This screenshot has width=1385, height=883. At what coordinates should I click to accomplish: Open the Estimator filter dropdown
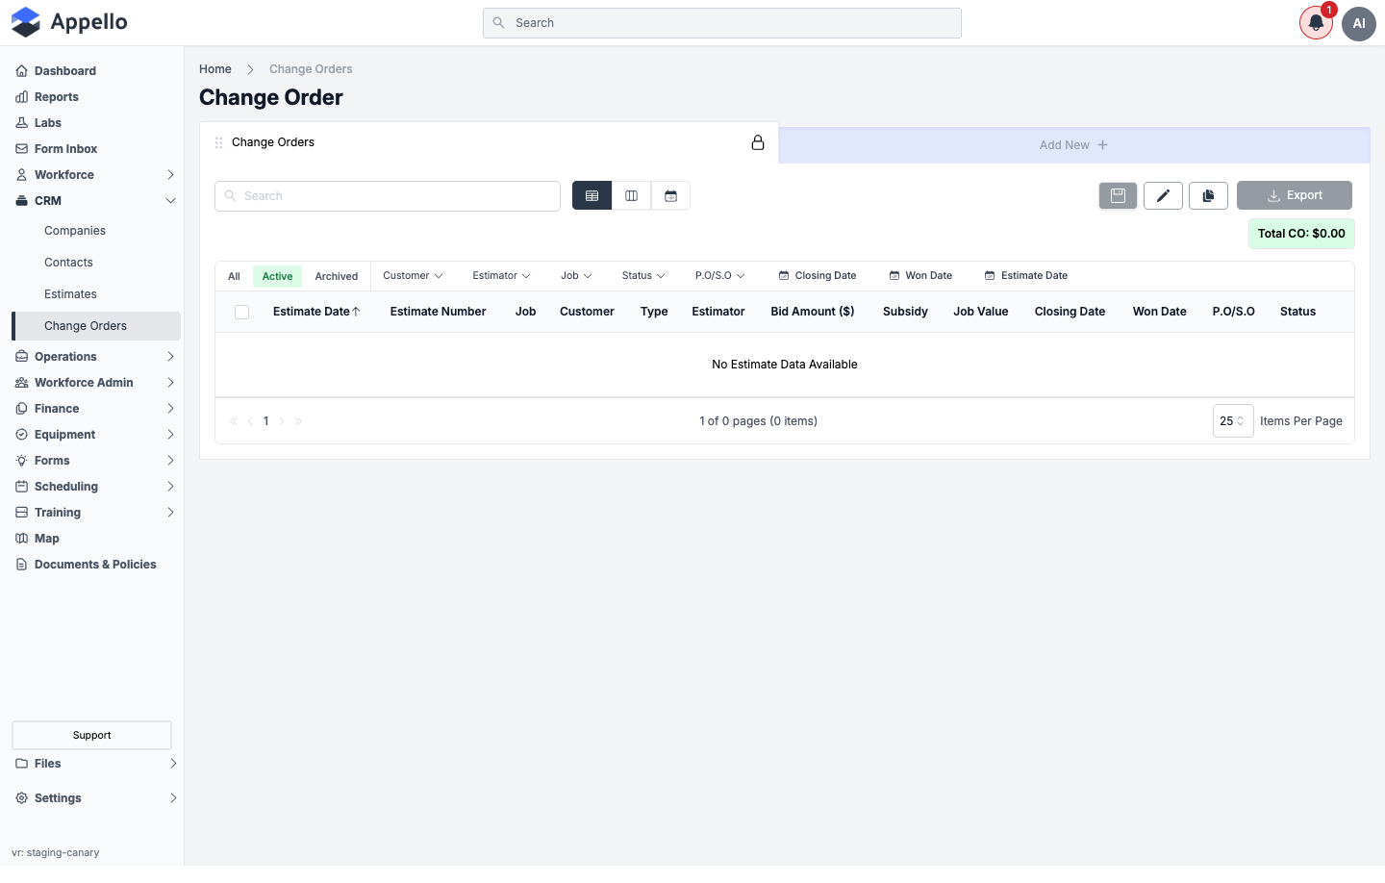[x=501, y=276]
